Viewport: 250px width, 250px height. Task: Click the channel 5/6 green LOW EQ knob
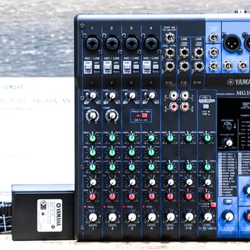click(x=170, y=167)
